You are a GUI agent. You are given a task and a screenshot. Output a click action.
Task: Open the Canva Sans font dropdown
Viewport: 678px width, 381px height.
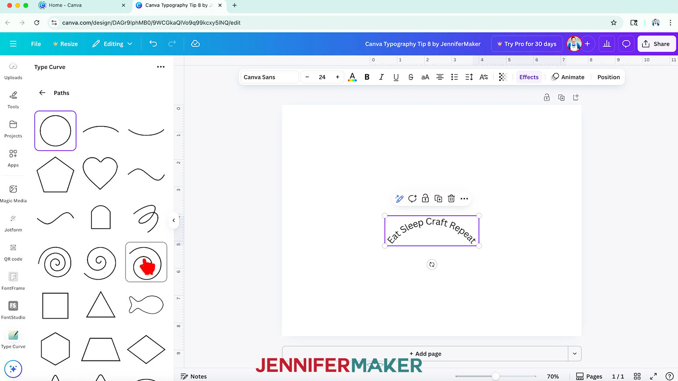click(269, 77)
